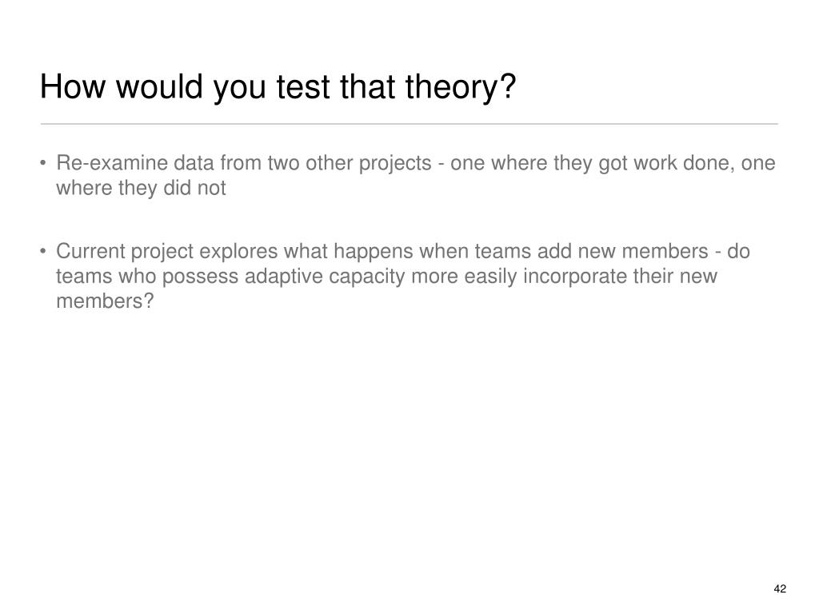The width and height of the screenshot is (819, 614).
Task: Click the word "data" in first bullet
Action: pyautogui.click(x=194, y=163)
